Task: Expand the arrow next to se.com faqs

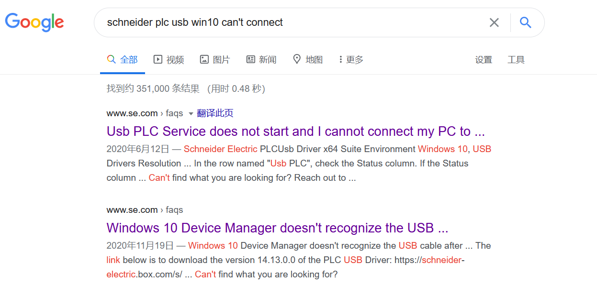Action: [x=191, y=114]
